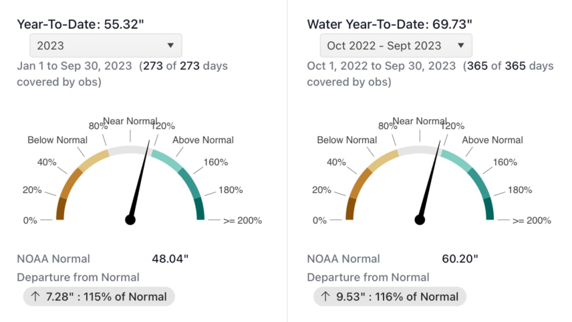Click the "Near Normal" label on right gauge

pos(420,121)
